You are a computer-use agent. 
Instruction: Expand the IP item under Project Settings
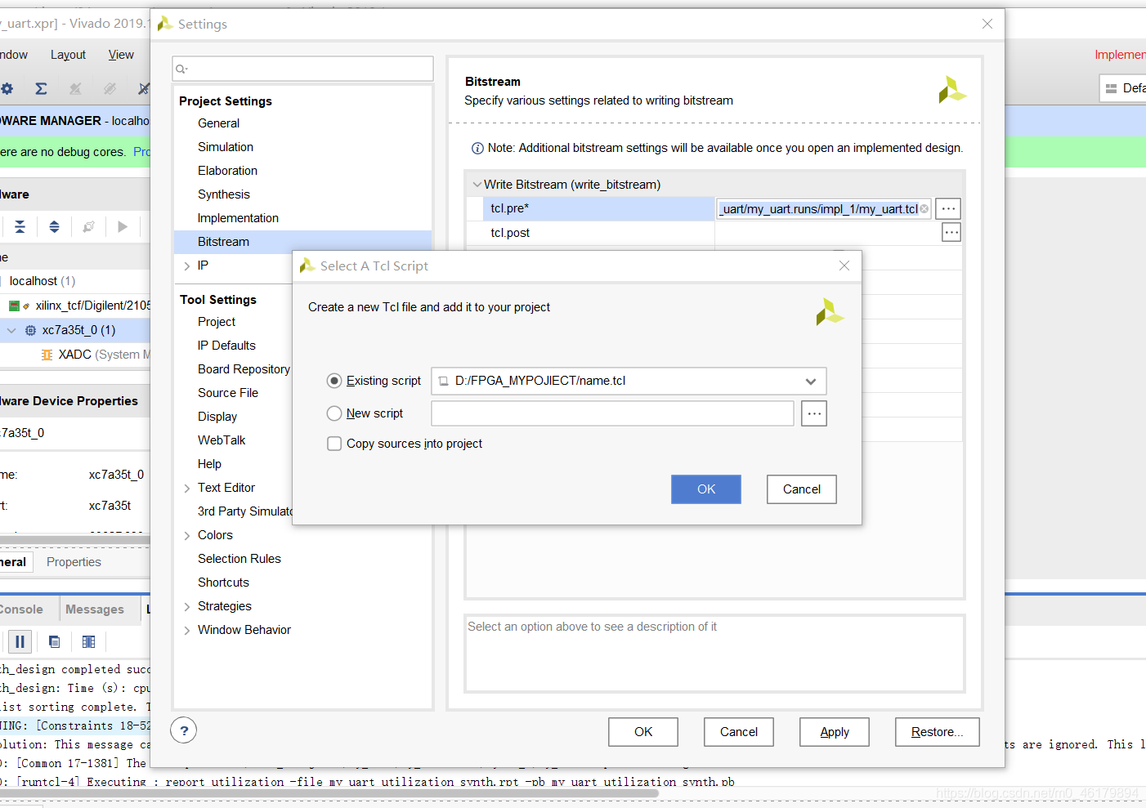(x=186, y=266)
